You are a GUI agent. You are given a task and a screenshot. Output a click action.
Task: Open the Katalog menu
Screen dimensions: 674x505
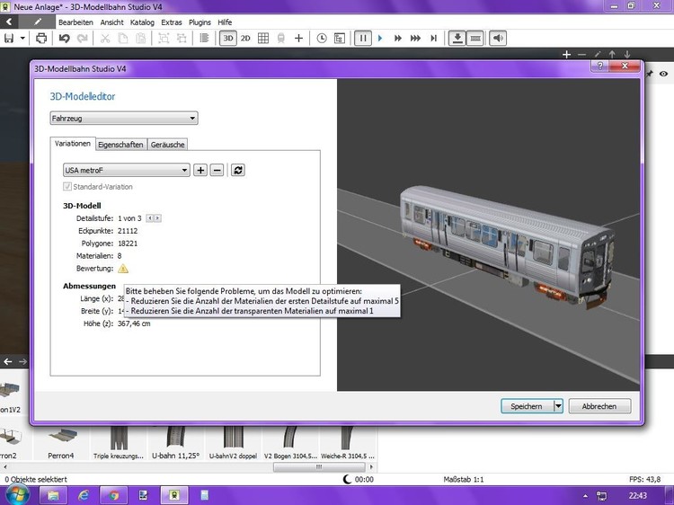click(x=142, y=22)
